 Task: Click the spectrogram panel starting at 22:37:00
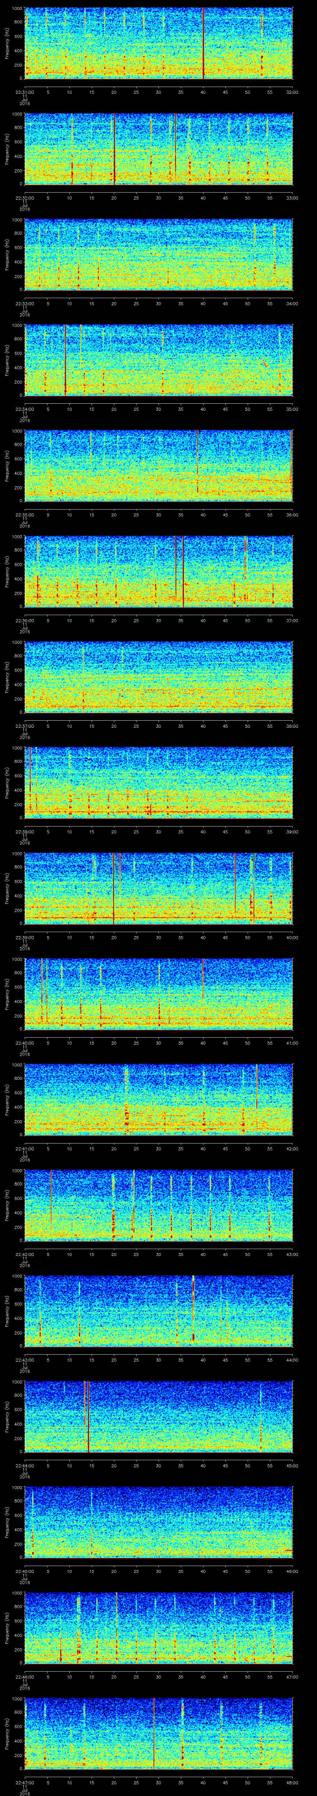pos(159,677)
